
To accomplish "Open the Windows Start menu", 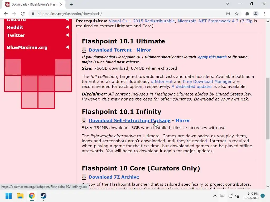I will pos(8,196).
